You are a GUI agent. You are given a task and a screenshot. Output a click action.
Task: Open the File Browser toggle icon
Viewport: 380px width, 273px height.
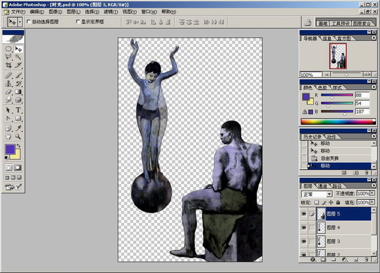pyautogui.click(x=308, y=22)
